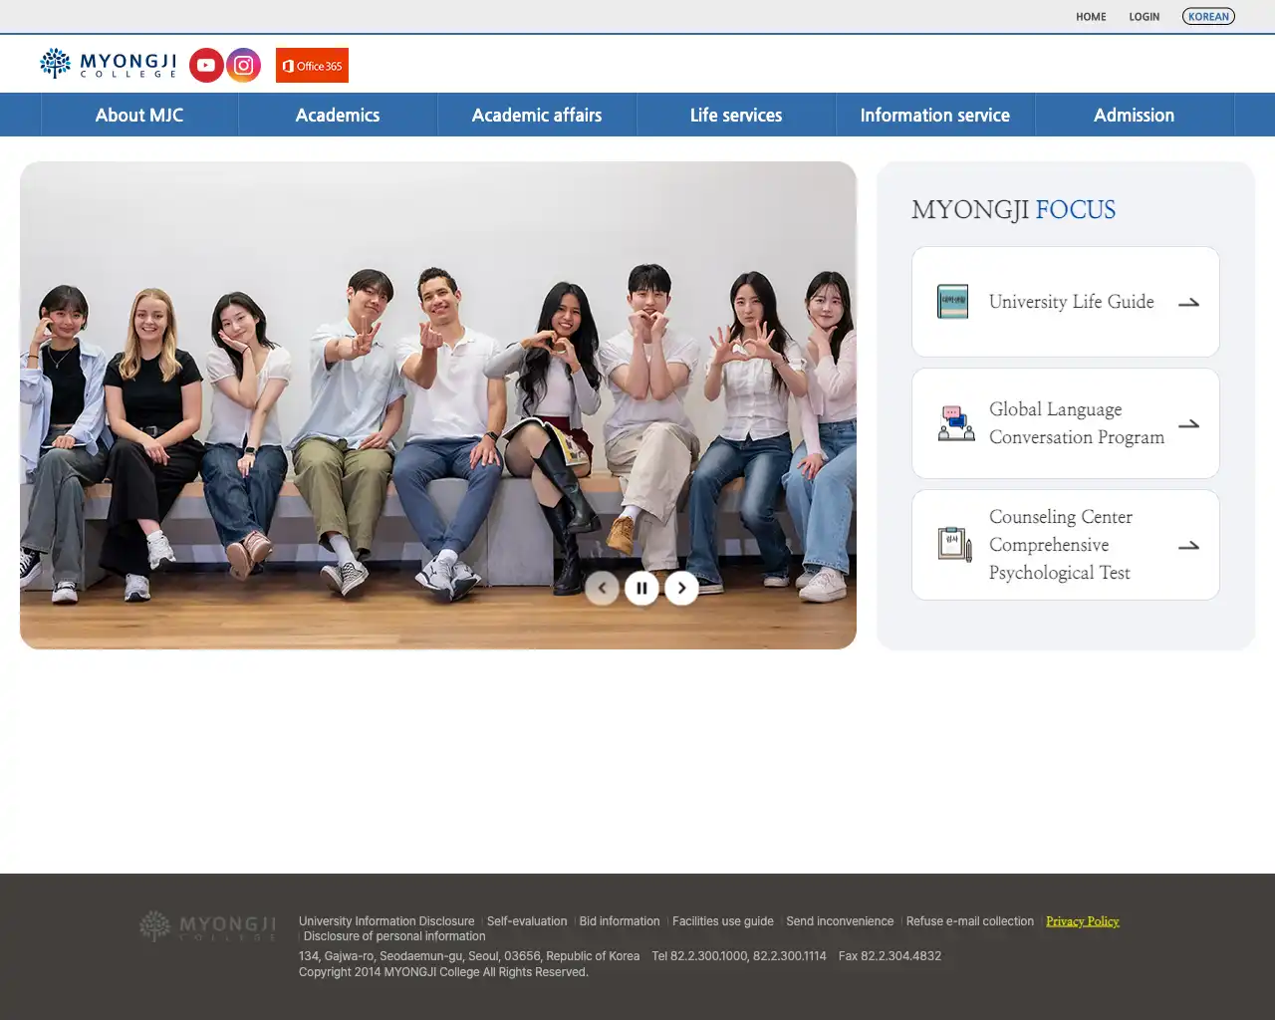Go to previous slide in banner
Viewport: 1275px width, 1020px height.
(x=602, y=588)
